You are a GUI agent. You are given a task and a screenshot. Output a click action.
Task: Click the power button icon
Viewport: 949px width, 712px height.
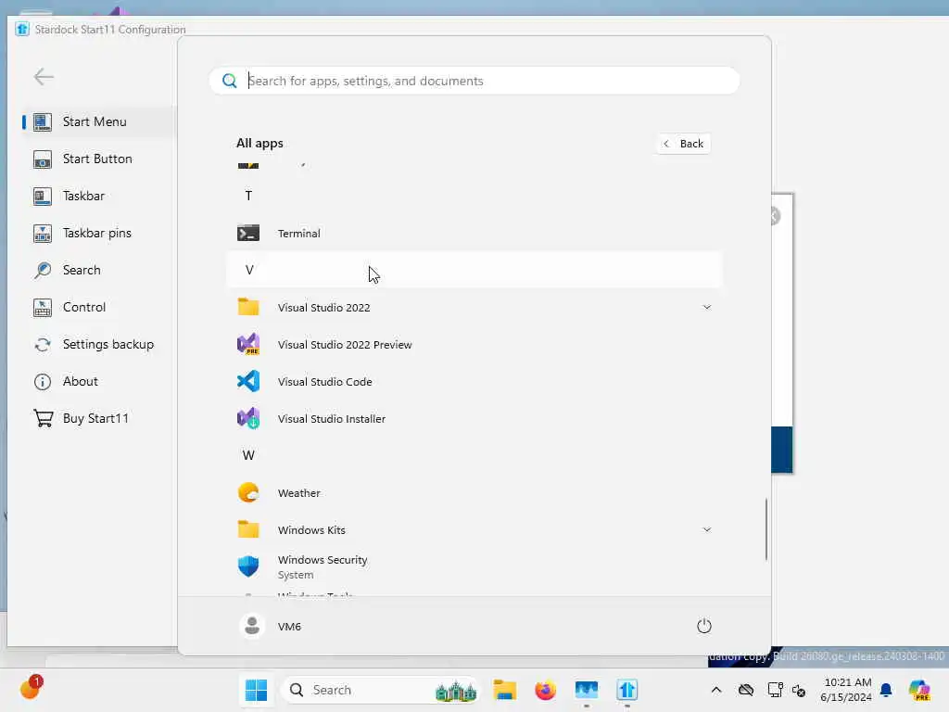point(704,626)
